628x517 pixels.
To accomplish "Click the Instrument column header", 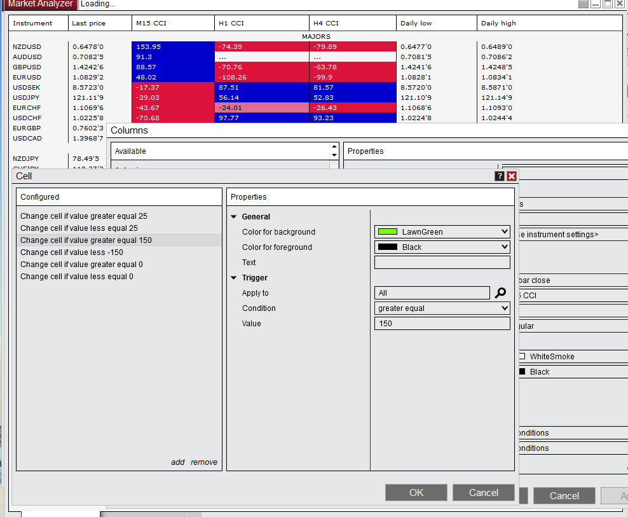I will point(38,24).
